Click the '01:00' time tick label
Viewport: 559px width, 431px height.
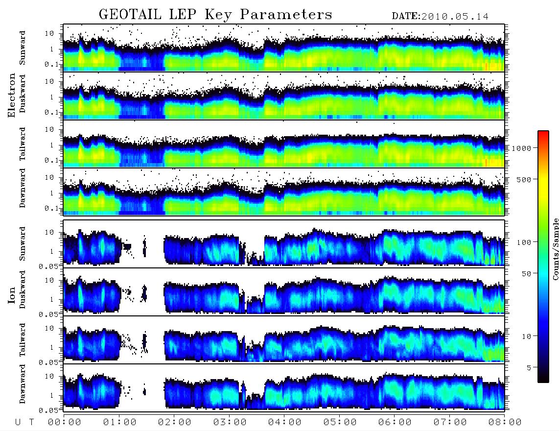coord(119,423)
